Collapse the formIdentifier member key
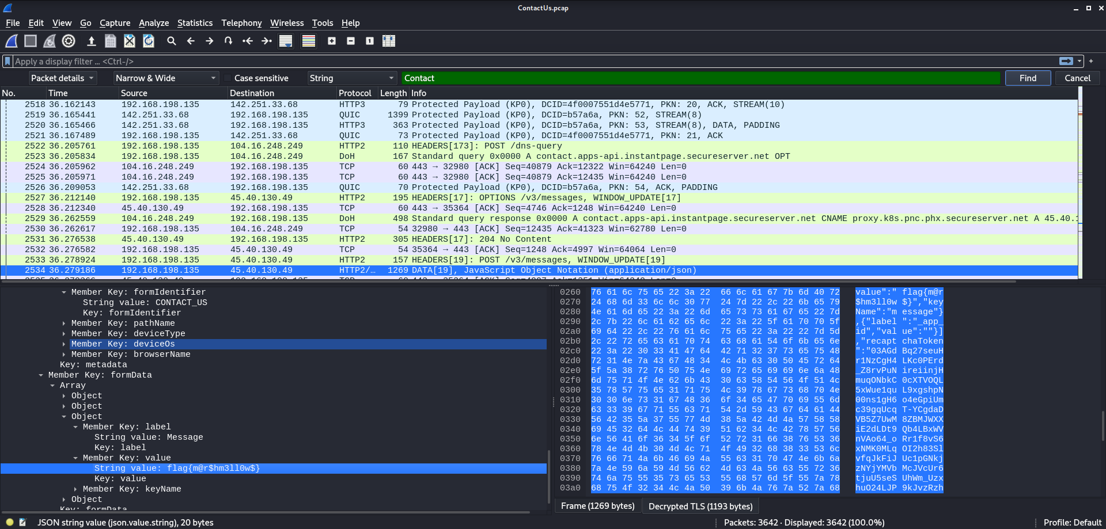The width and height of the screenshot is (1106, 529). coord(64,292)
